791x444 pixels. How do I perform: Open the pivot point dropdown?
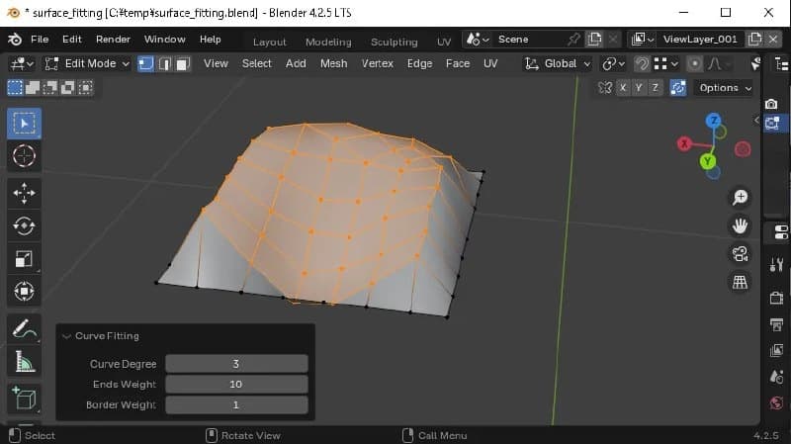point(613,64)
